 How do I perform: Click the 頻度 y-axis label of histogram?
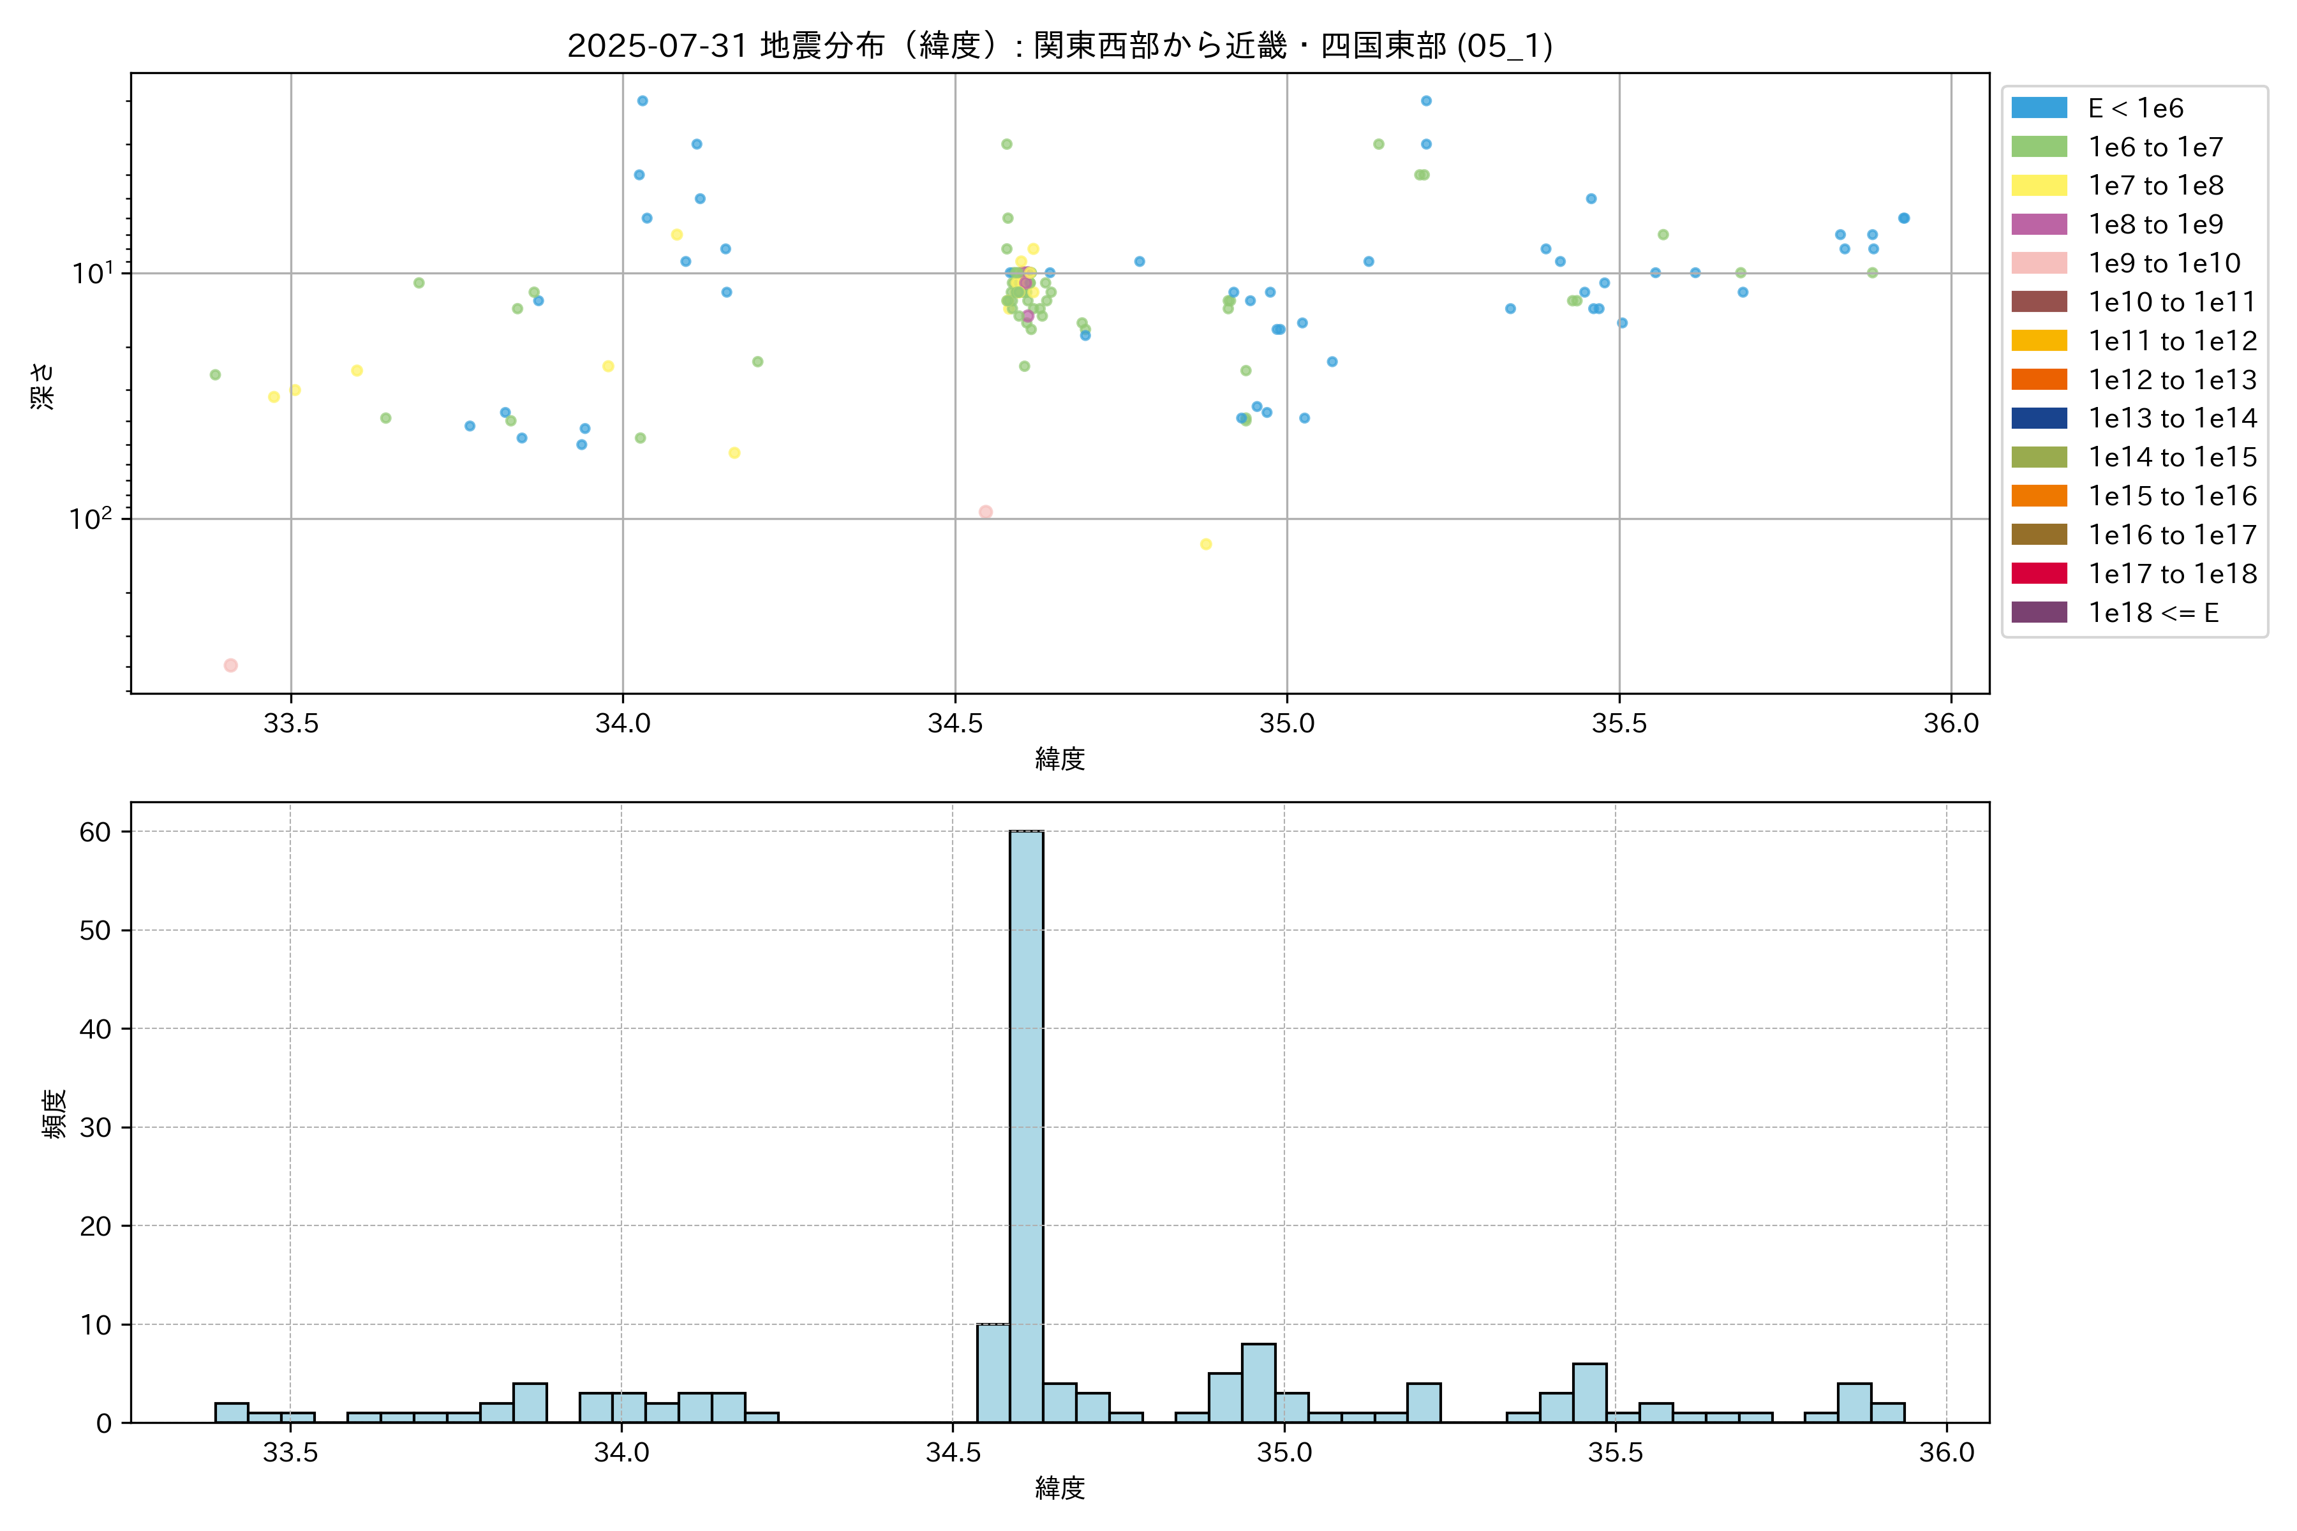(55, 1113)
